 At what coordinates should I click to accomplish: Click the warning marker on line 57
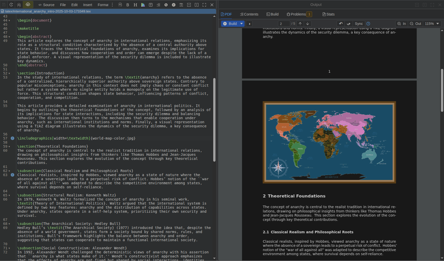(x=12, y=138)
